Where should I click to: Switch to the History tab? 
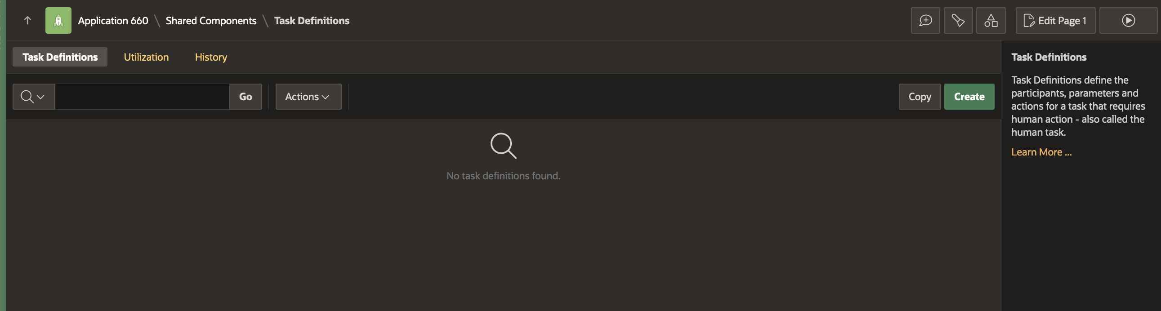point(211,57)
